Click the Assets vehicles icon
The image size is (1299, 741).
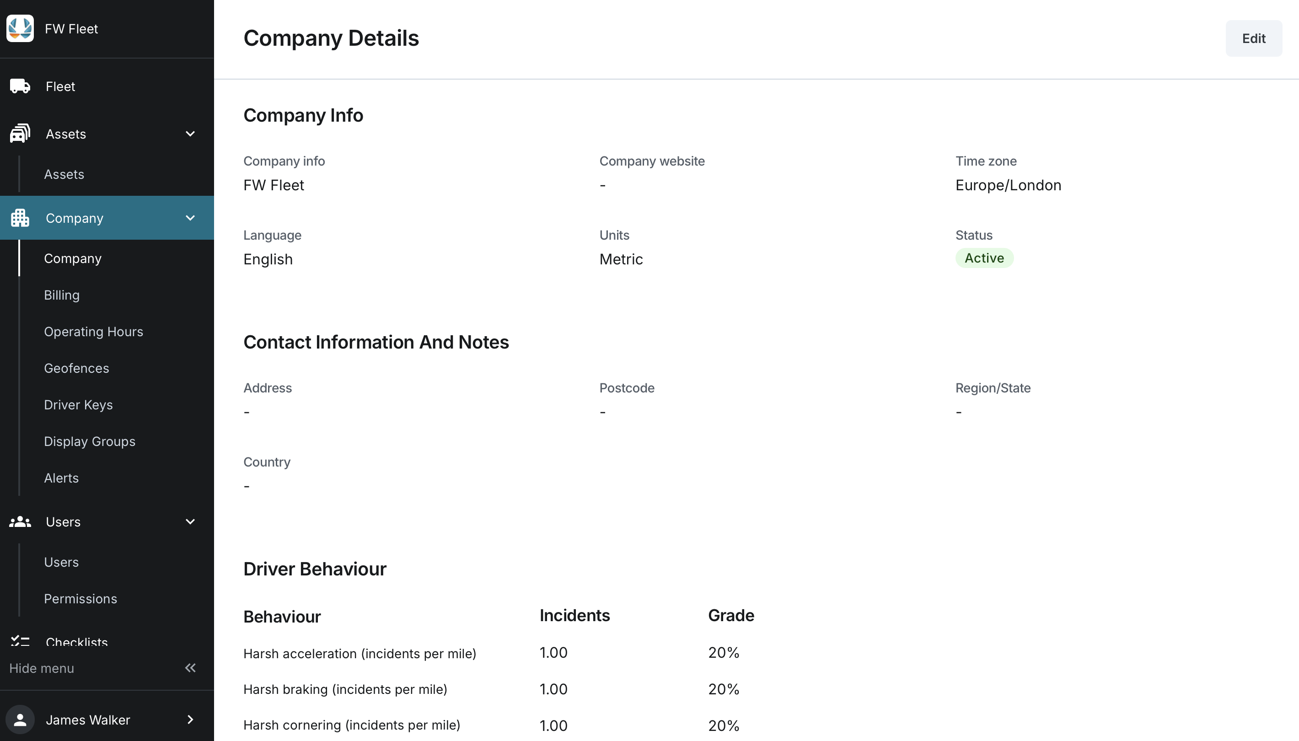pos(20,134)
